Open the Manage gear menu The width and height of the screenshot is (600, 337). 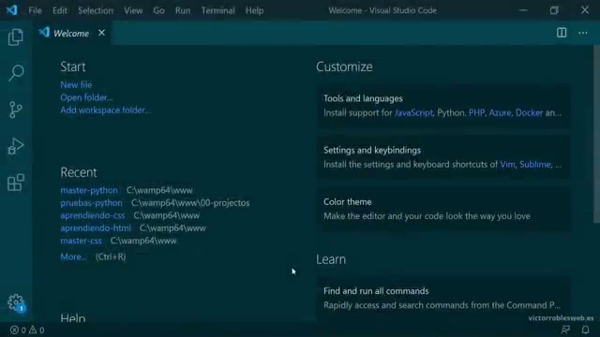[16, 302]
